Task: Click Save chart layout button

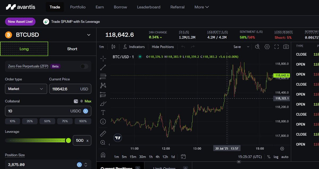Action: (237, 47)
